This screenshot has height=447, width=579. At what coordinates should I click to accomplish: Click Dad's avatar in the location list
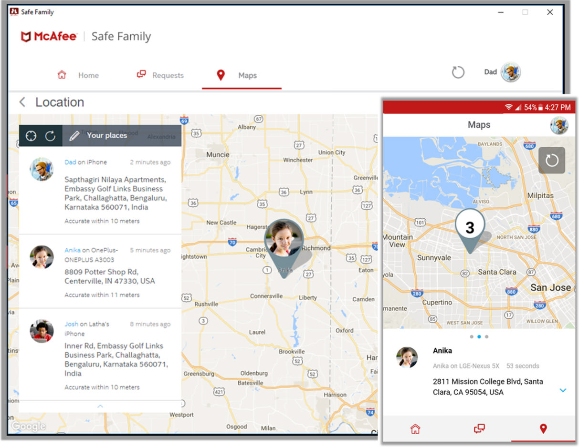tap(42, 169)
